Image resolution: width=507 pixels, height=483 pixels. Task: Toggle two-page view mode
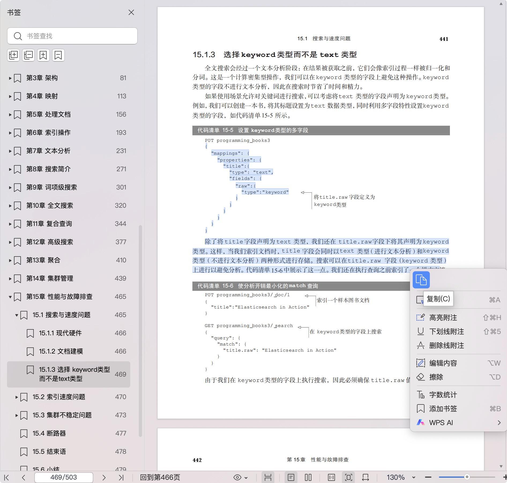(308, 477)
